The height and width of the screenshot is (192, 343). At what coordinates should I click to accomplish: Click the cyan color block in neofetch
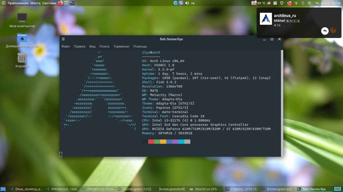(x=181, y=142)
